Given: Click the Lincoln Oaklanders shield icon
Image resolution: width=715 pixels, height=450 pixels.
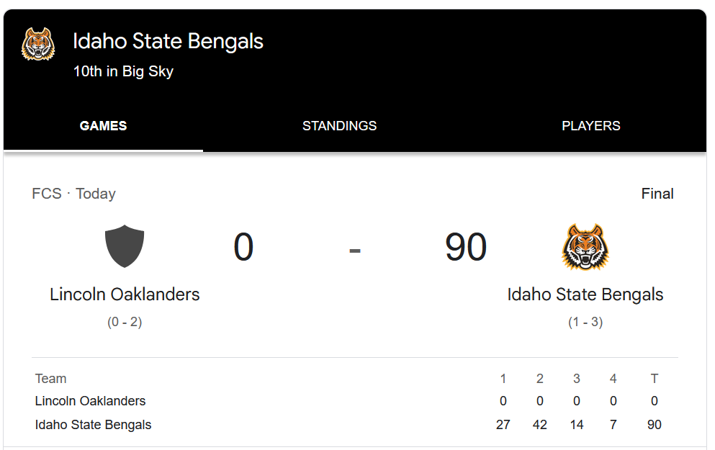Looking at the screenshot, I should pyautogui.click(x=125, y=246).
